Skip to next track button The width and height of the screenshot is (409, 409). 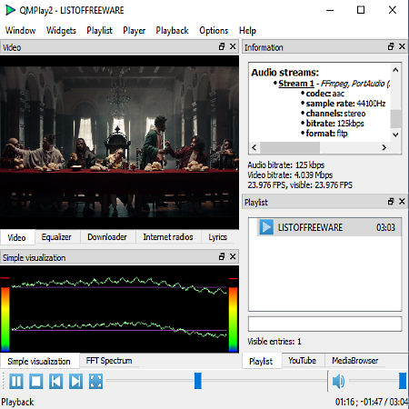tap(75, 381)
